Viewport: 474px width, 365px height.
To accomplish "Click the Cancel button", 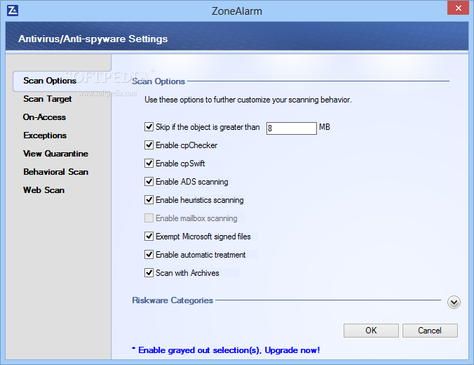I will [430, 330].
